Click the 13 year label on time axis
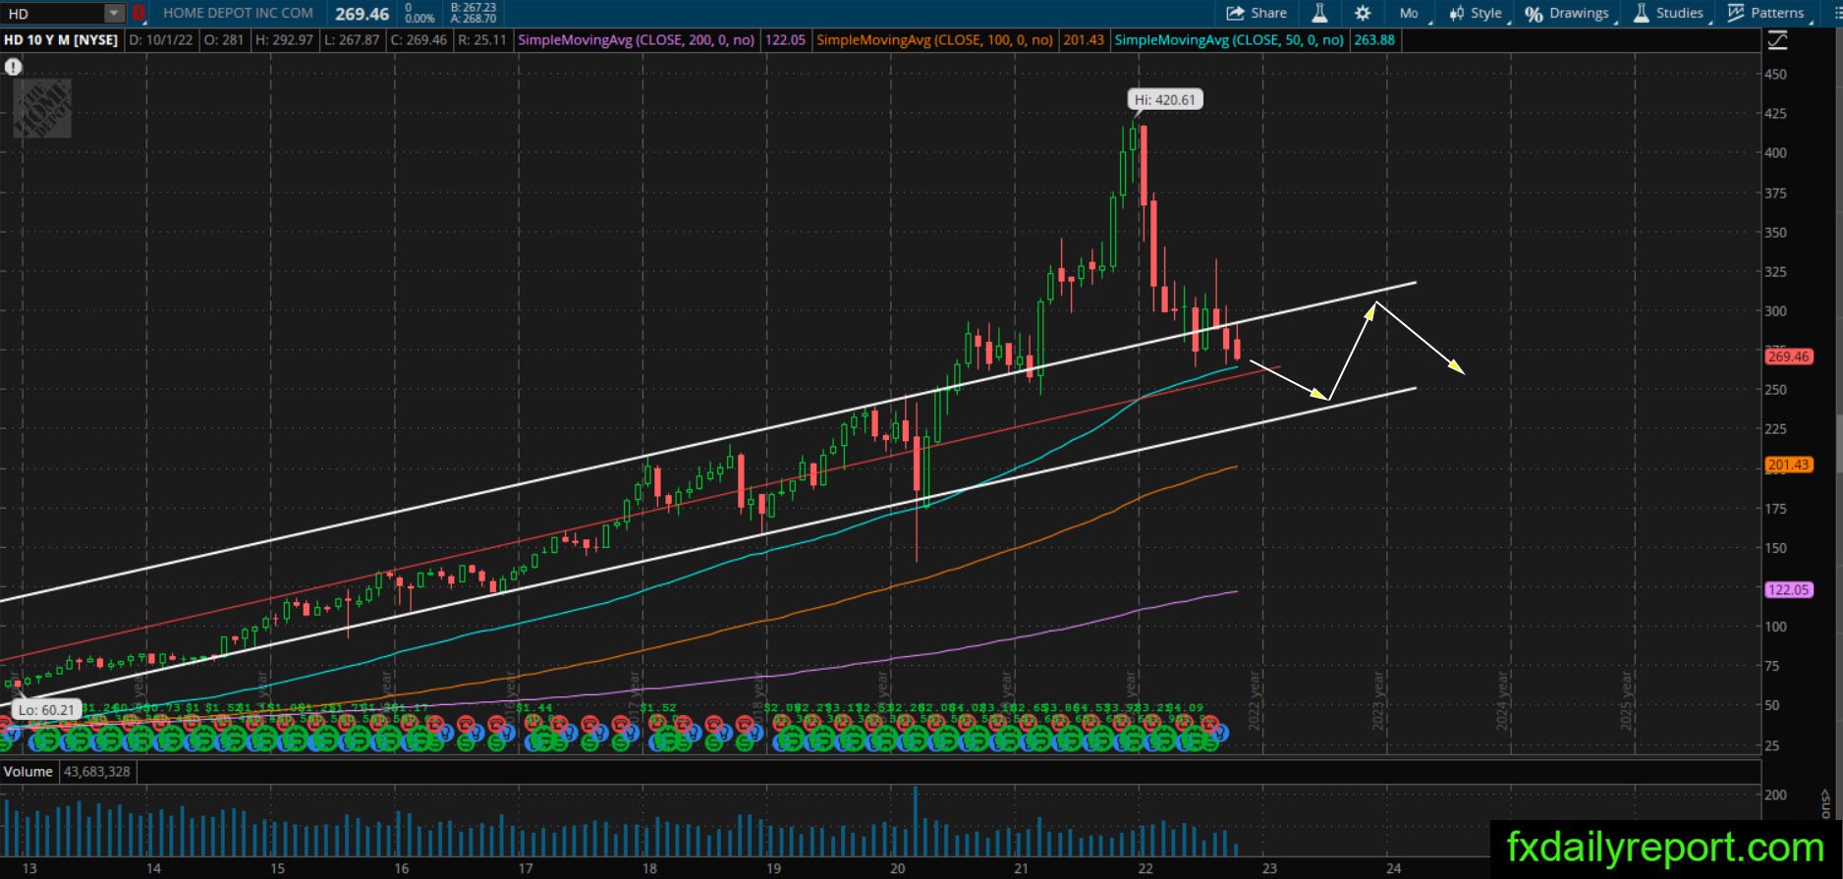This screenshot has height=879, width=1843. 29,867
